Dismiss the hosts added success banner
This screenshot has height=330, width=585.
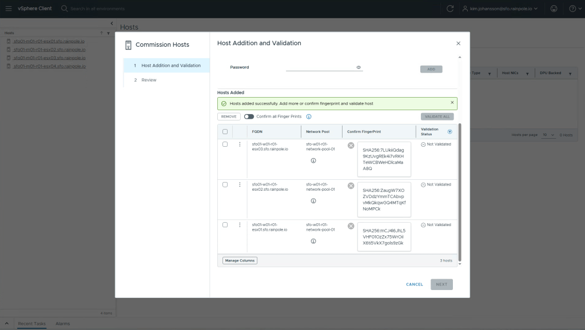click(452, 103)
